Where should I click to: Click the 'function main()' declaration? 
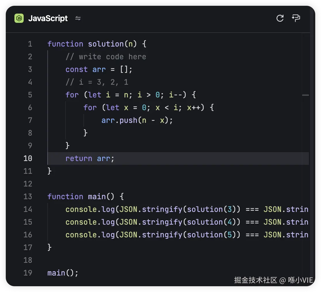tap(85, 197)
